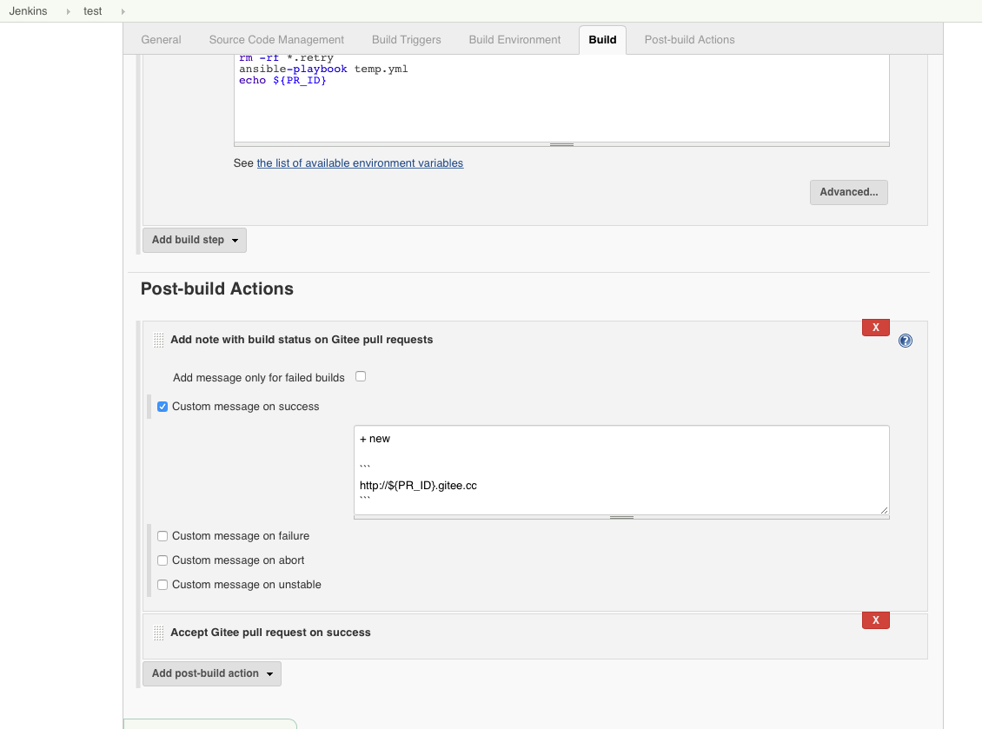Delete the Gitee build status note action

pos(875,328)
